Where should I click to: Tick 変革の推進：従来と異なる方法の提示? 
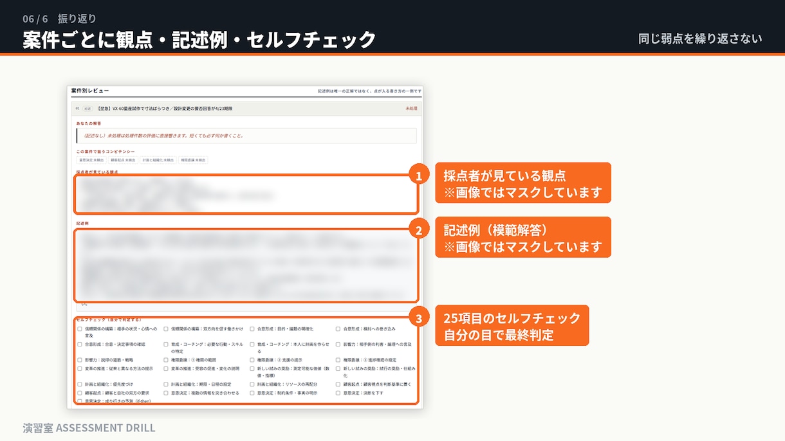click(x=80, y=368)
